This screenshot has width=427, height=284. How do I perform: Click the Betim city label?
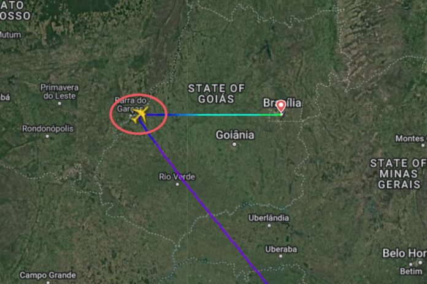[411, 271]
